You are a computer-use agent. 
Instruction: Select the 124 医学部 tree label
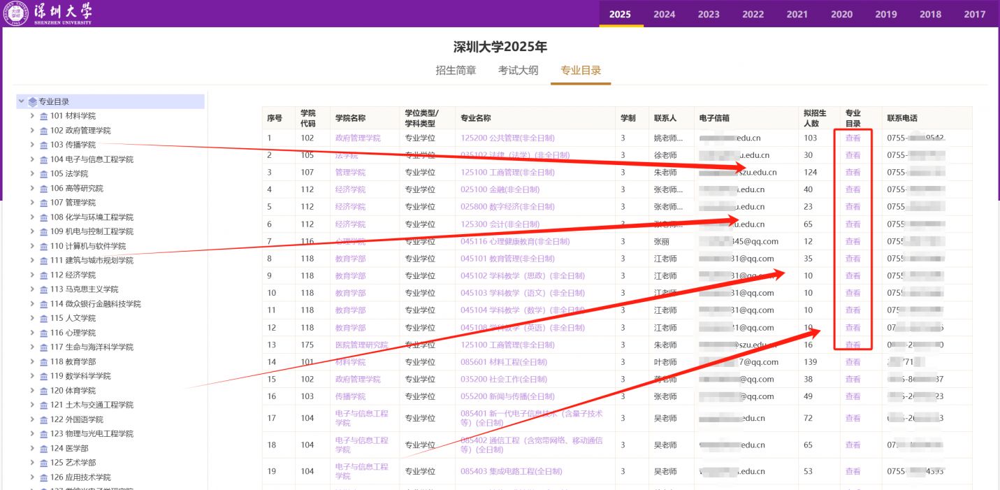tap(69, 448)
